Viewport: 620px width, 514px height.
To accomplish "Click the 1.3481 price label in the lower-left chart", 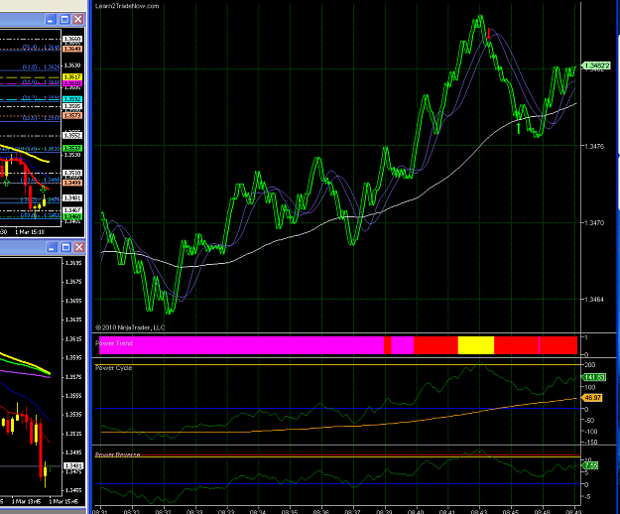I will 73,465.
